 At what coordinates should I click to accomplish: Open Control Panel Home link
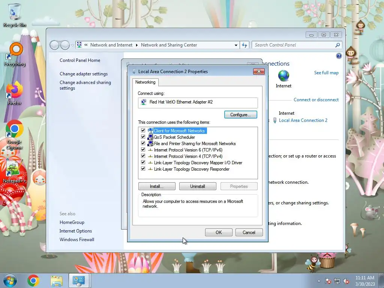[x=80, y=60]
